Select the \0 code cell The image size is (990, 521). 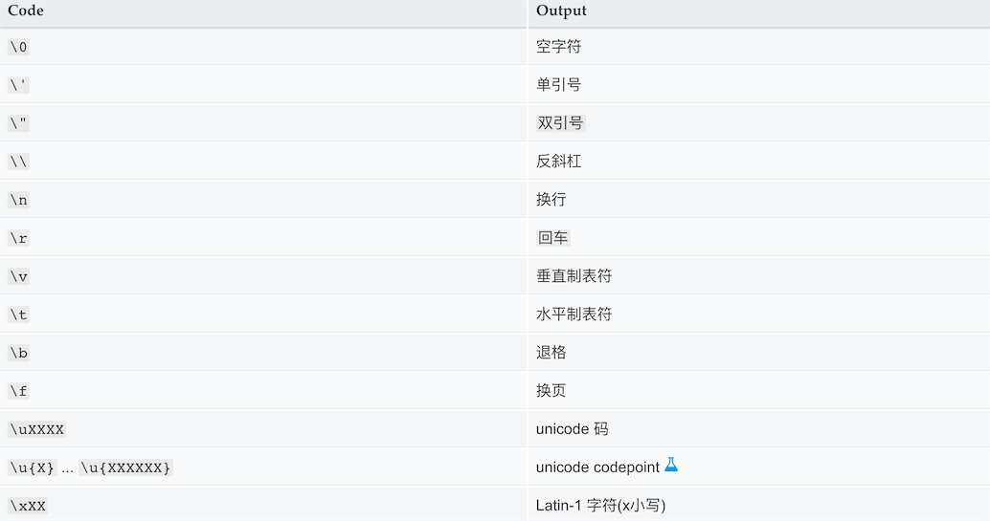(x=19, y=47)
